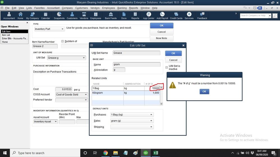280x157 pixels.
Task: Open Reports icon in toolbar
Action: pyautogui.click(x=135, y=16)
